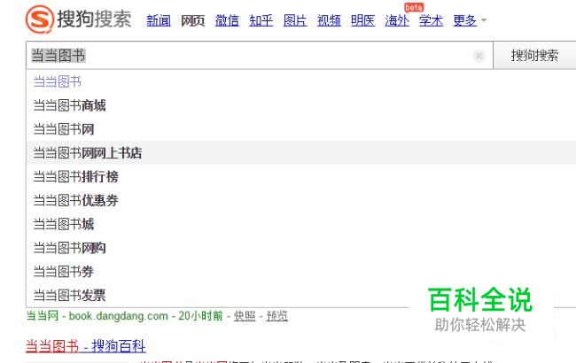Open the 海外 beta search tab
576x363 pixels.
coord(397,20)
